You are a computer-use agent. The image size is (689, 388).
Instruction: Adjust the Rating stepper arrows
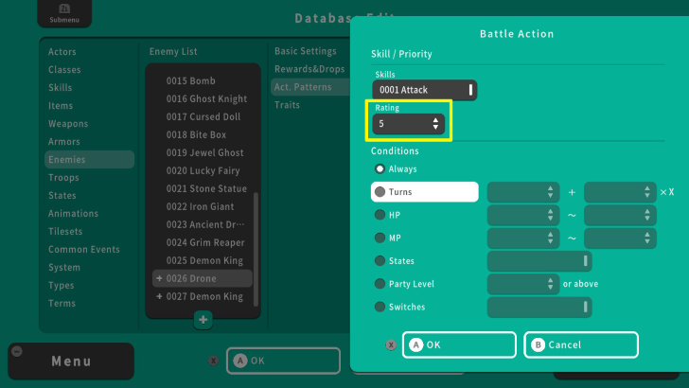coord(435,124)
